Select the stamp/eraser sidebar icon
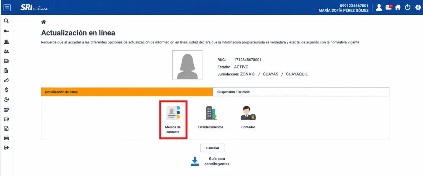Viewport: 423px width, 176px height. (6, 80)
